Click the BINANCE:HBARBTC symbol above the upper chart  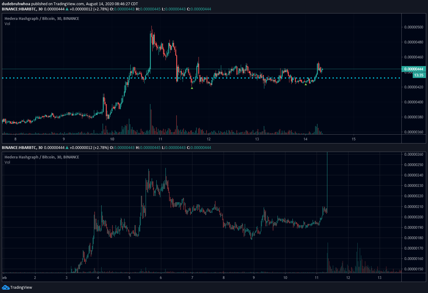[19, 9]
